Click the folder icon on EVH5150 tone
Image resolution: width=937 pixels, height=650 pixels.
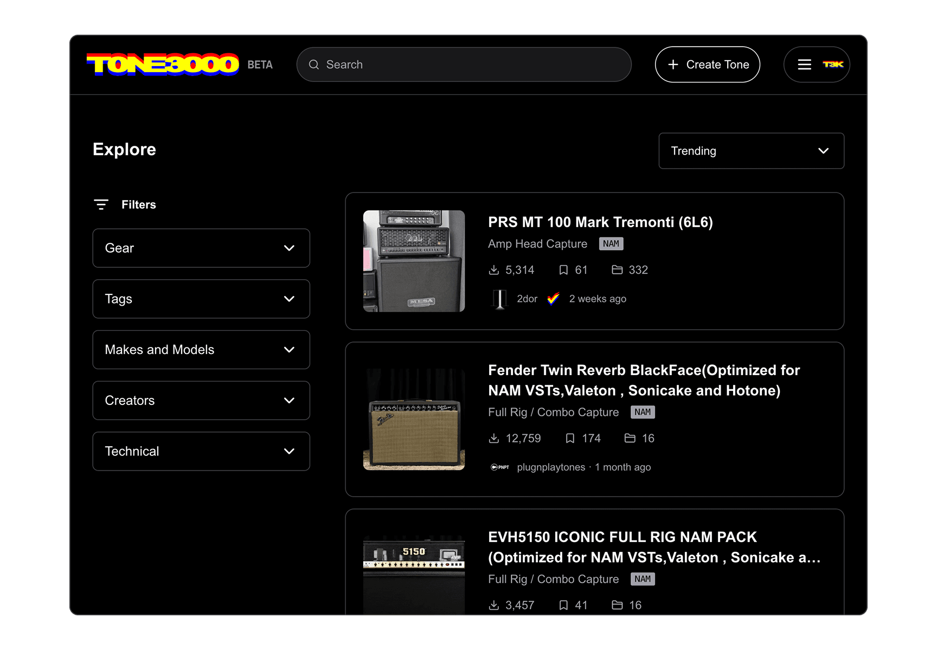tap(618, 605)
